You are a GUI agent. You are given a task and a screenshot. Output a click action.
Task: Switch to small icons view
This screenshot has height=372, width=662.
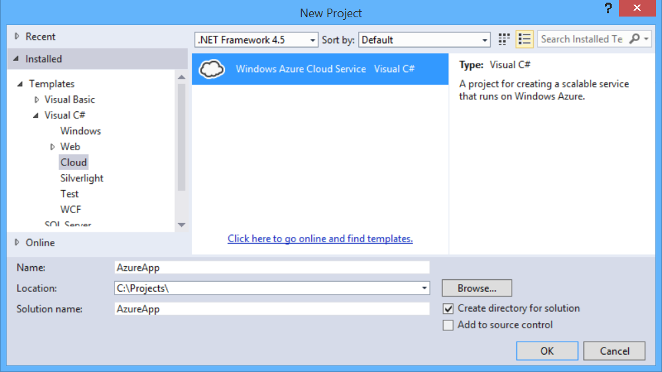(504, 40)
